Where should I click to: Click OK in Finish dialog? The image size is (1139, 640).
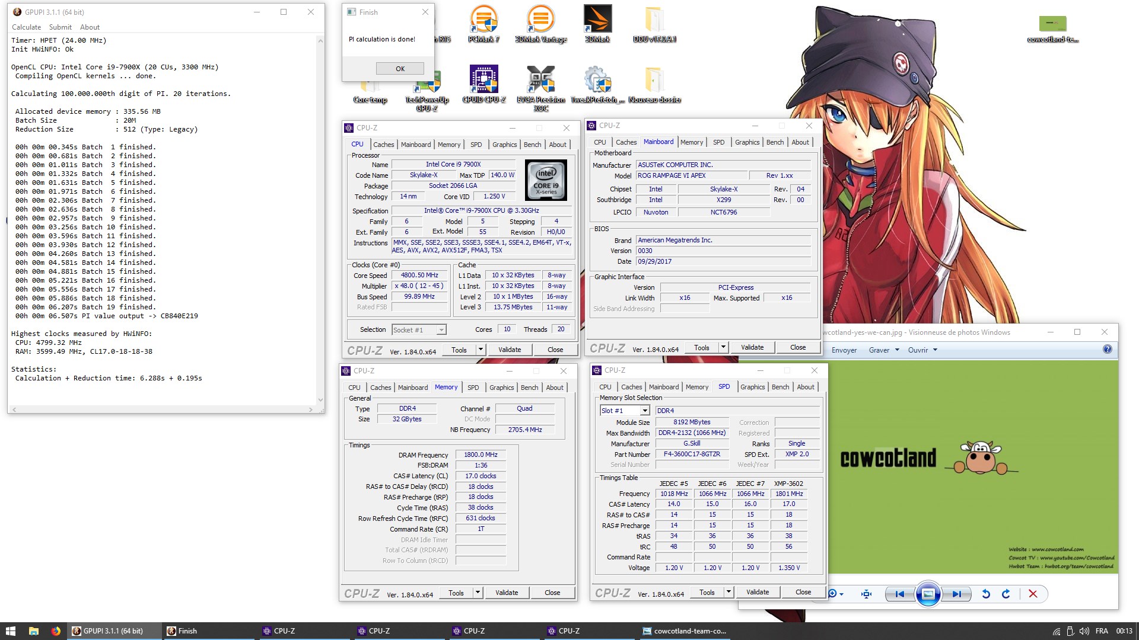pos(400,68)
